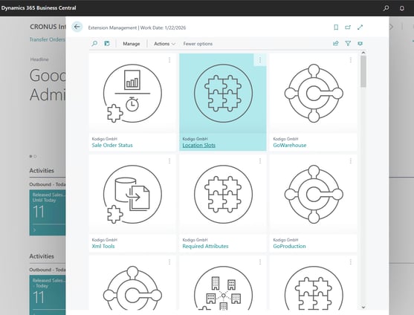Screen dimensions: 414x315
Task: Click the search icon in the Extension Management toolbar
Action: coord(94,44)
